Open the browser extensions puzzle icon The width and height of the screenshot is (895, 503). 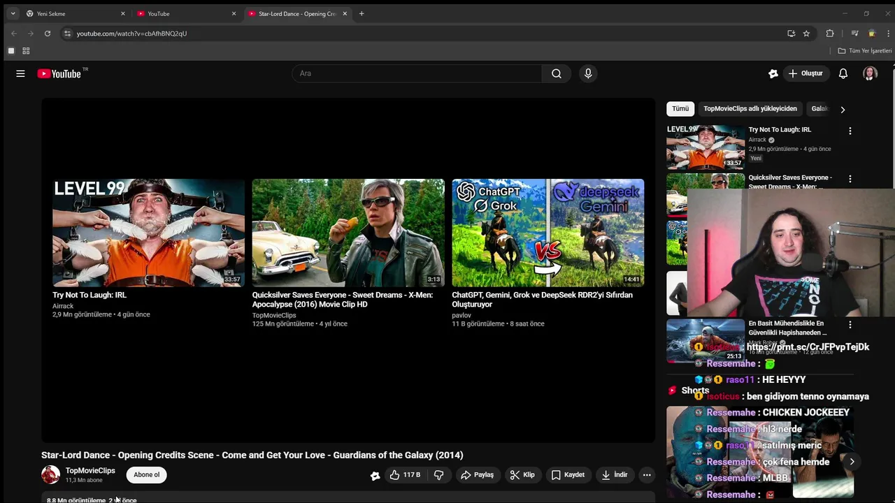coord(830,34)
